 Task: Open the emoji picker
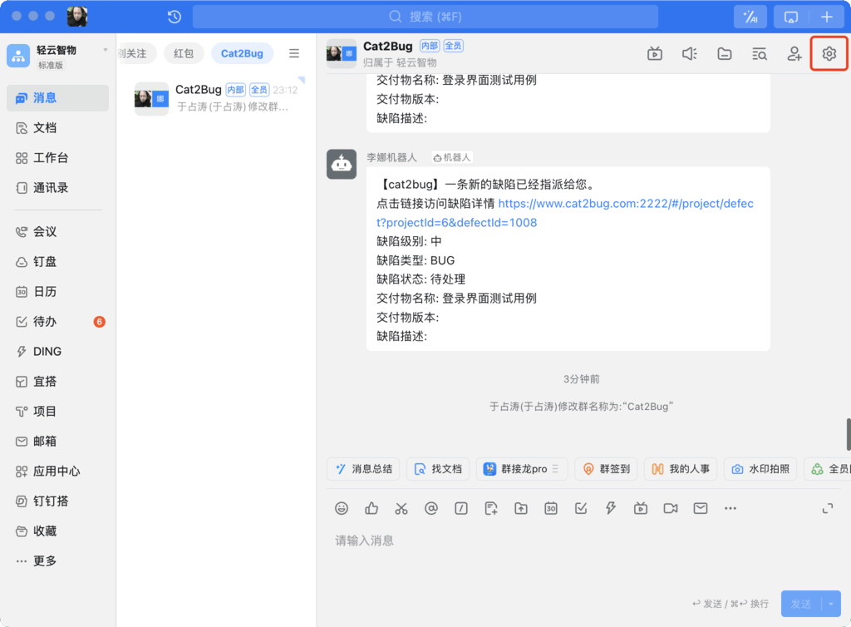(x=342, y=508)
